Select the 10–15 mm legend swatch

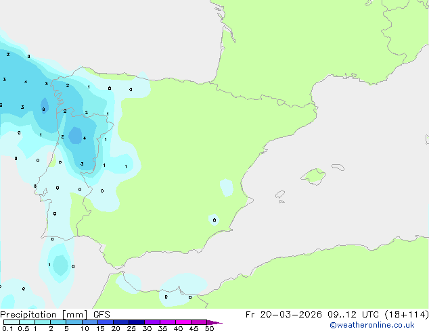click(89, 322)
